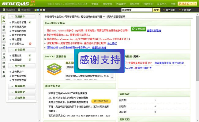The image size is (199, 122).
Task: Go to 系统主页 in top navigation
Action: pos(134,4)
